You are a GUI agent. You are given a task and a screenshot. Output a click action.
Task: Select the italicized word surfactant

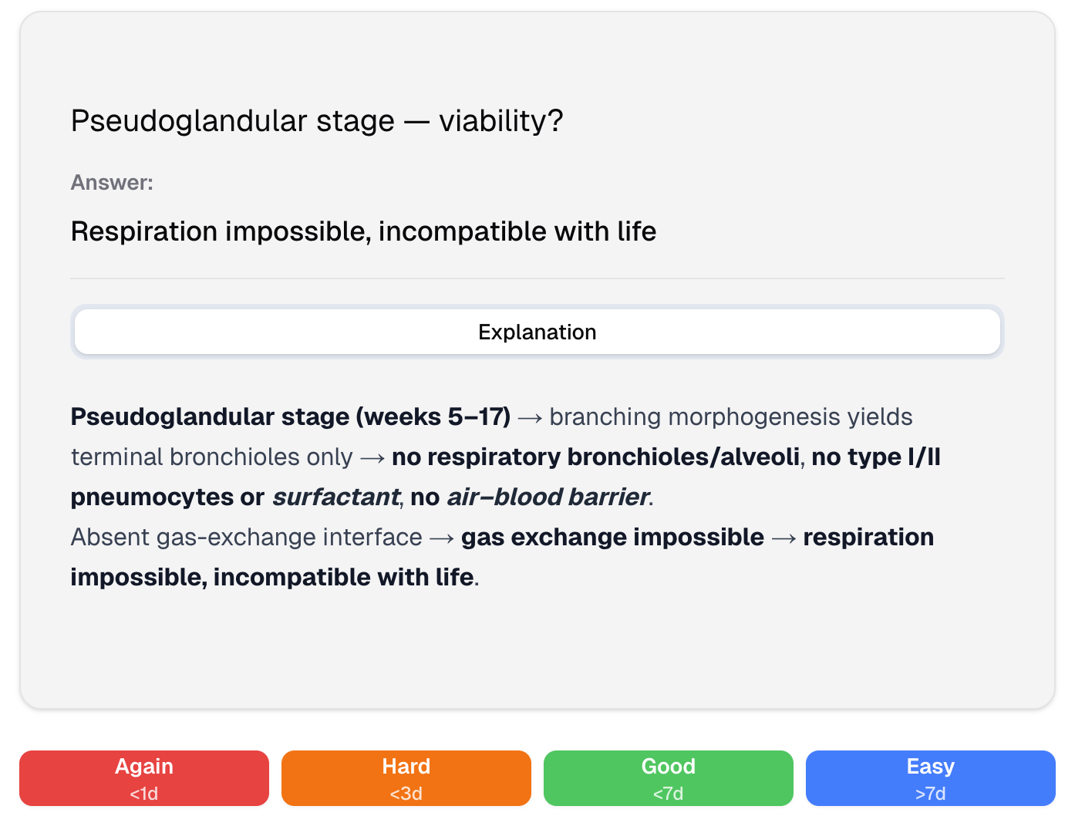pyautogui.click(x=335, y=497)
